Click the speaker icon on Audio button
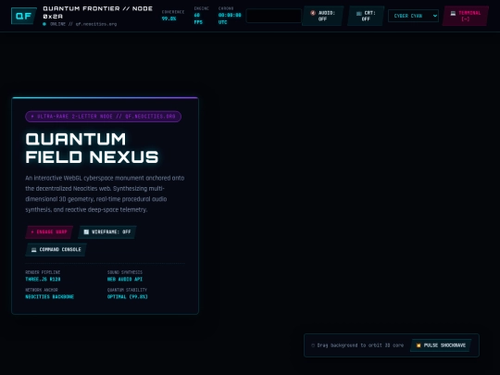The image size is (500, 375). pyautogui.click(x=313, y=13)
